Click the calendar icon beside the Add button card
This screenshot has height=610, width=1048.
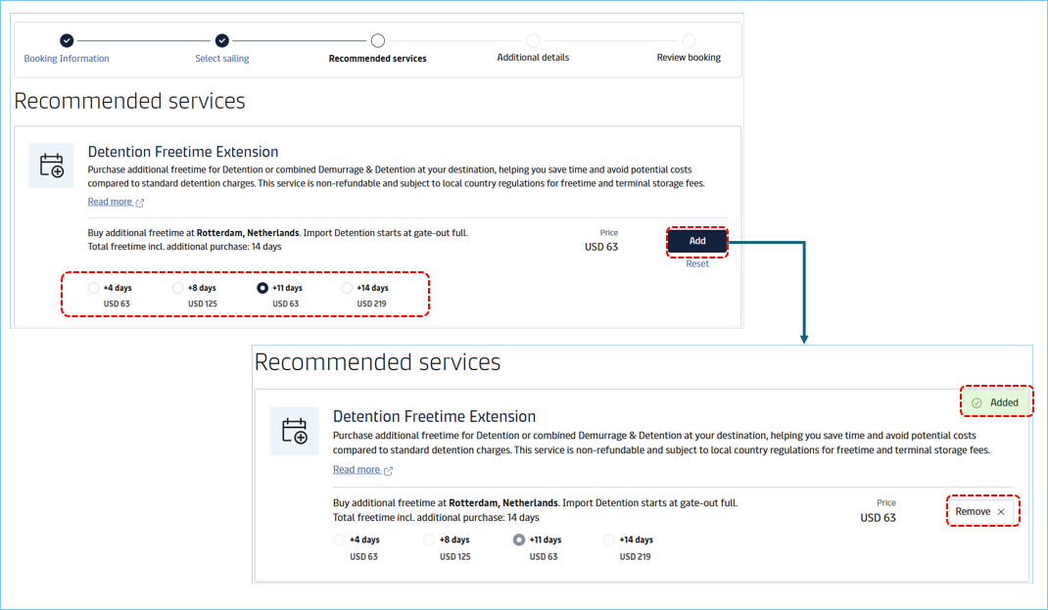pyautogui.click(x=52, y=165)
